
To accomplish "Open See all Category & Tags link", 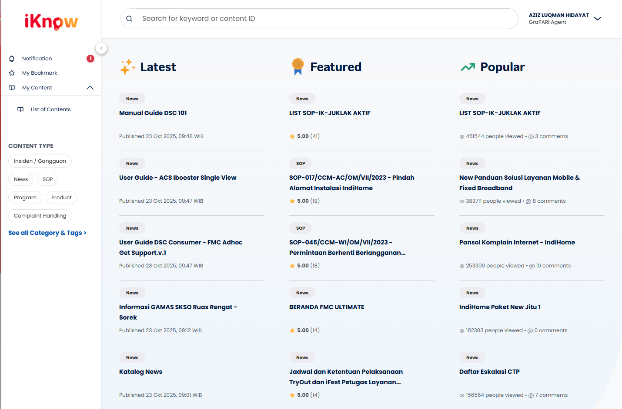I will click(x=47, y=233).
